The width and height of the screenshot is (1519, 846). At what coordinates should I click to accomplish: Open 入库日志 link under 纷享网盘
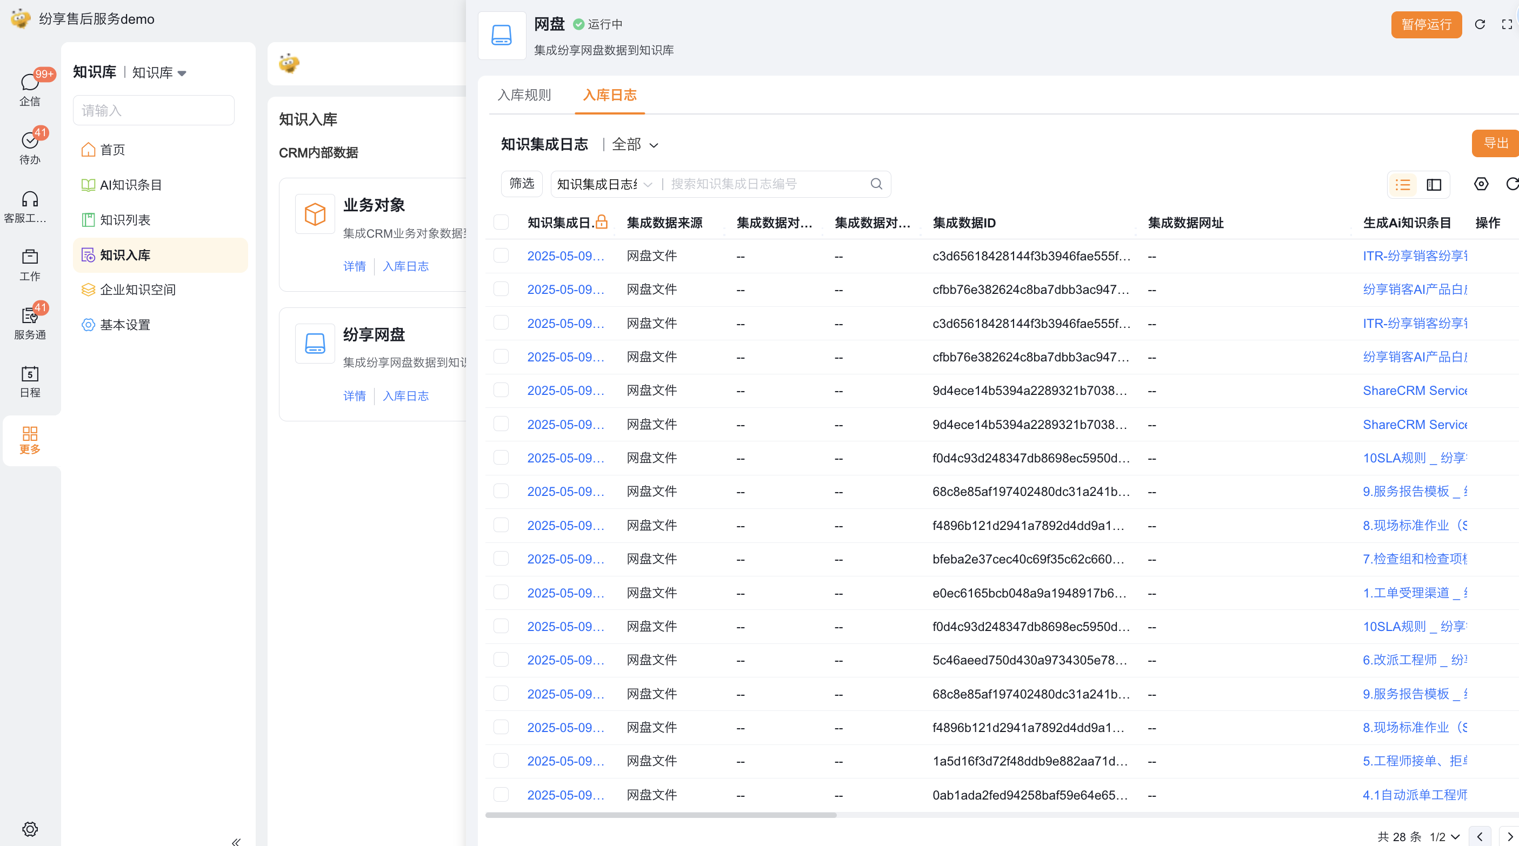click(405, 396)
